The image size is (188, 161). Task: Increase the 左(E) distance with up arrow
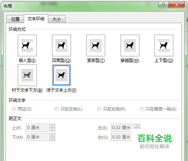(137, 126)
